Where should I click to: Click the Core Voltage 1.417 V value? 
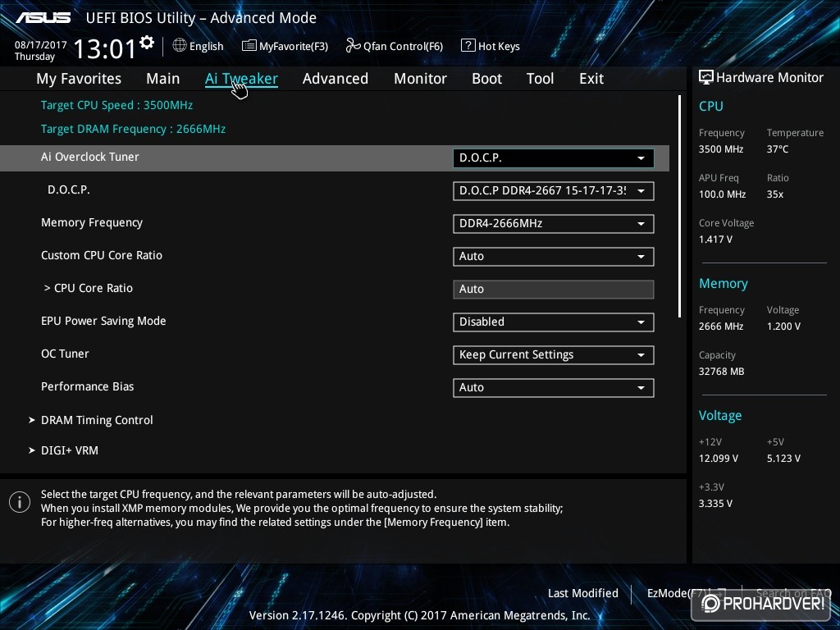(715, 240)
